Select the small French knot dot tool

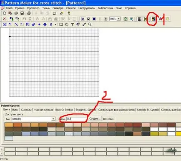tap(39, 25)
